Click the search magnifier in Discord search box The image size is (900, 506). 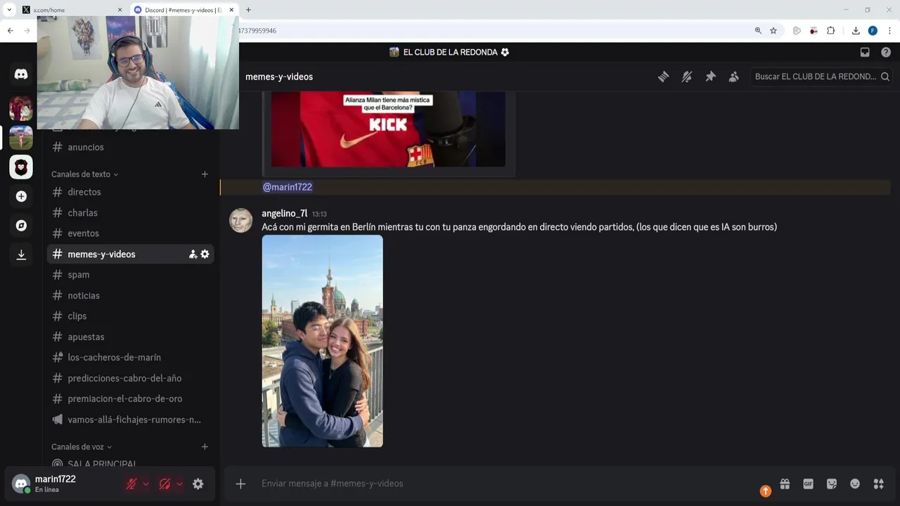click(x=885, y=77)
